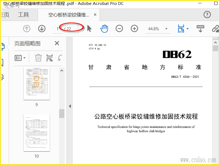The image size is (220, 165).
Task: Expand the page fit options dropdown
Action: 188,29
